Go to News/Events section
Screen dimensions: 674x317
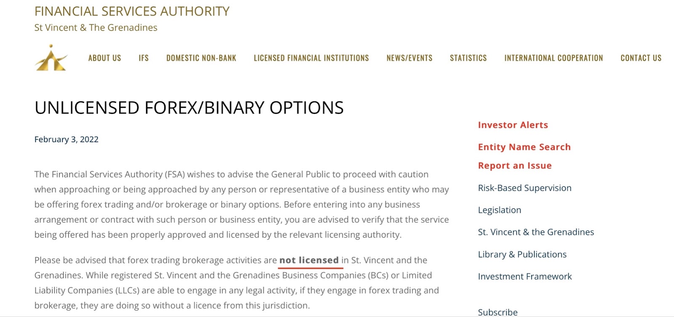pos(409,58)
